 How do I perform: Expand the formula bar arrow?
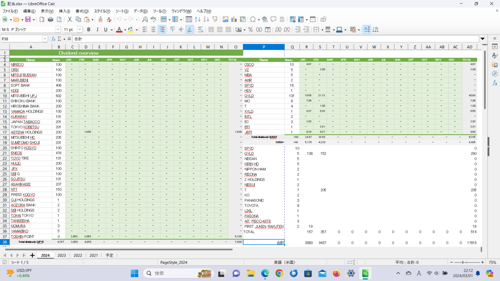482,39
